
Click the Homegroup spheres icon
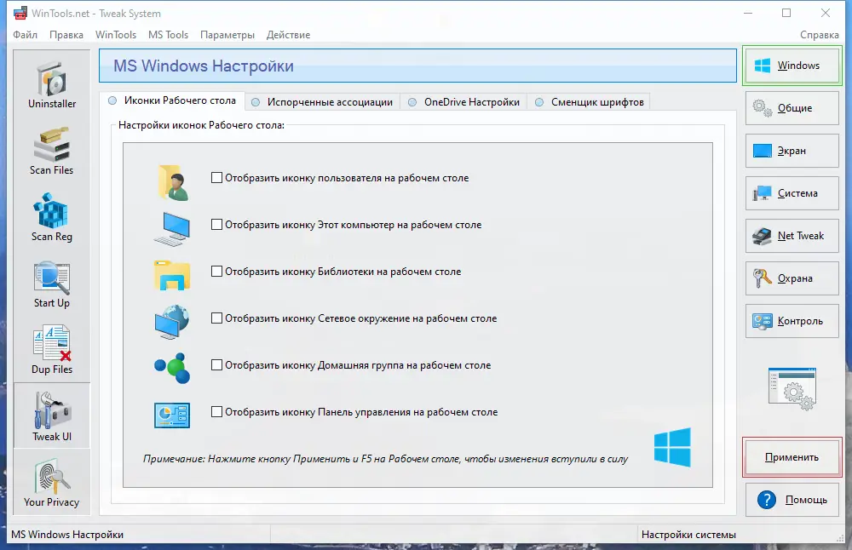[x=172, y=368]
